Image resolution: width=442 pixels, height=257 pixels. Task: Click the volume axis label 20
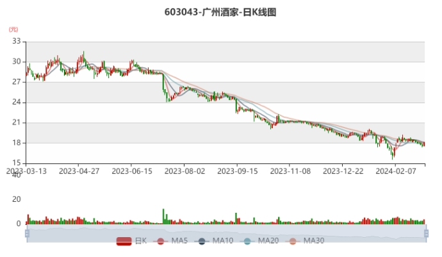pos(17,199)
